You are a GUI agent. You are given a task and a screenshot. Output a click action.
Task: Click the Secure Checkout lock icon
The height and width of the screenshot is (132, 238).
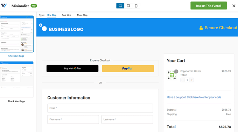click(x=201, y=28)
